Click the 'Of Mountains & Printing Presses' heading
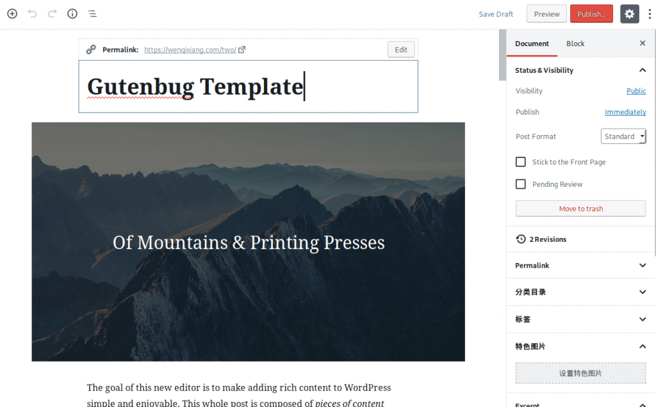 [x=249, y=243]
